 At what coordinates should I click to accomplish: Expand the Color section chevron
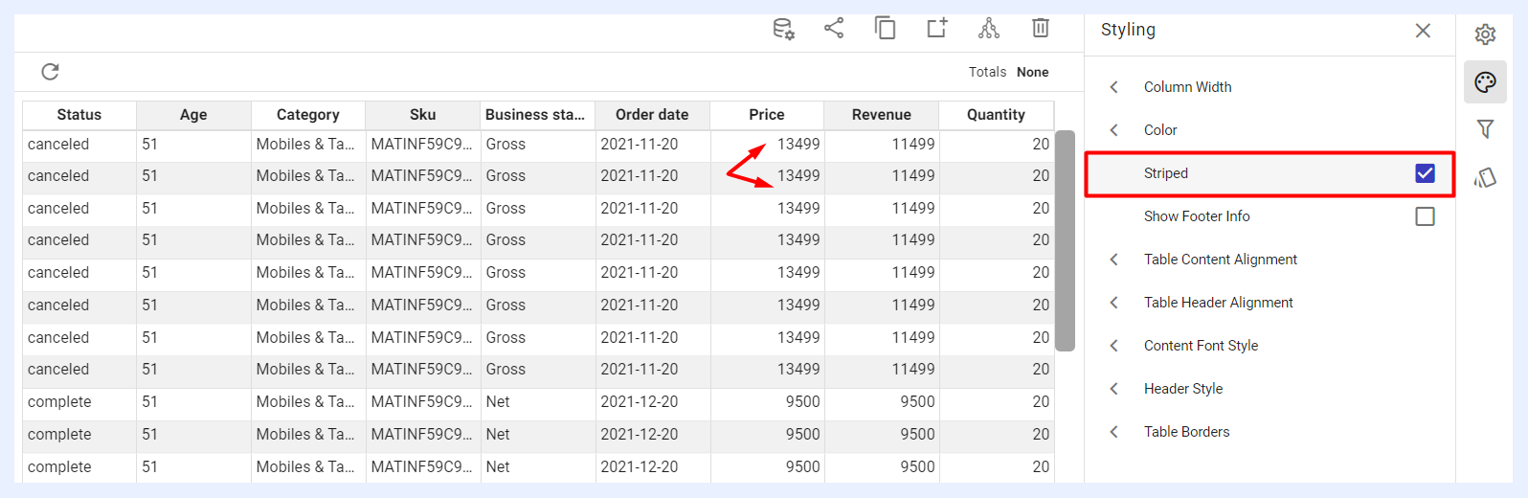(1113, 130)
